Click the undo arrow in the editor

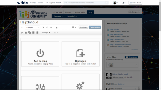pos(22,27)
